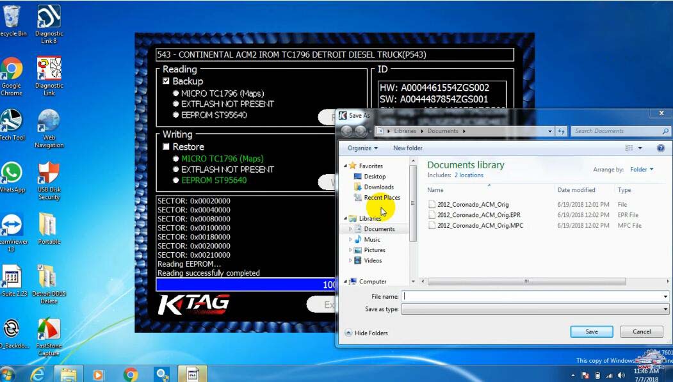Image resolution: width=673 pixels, height=382 pixels.
Task: Open the 2 locations link
Action: 469,175
